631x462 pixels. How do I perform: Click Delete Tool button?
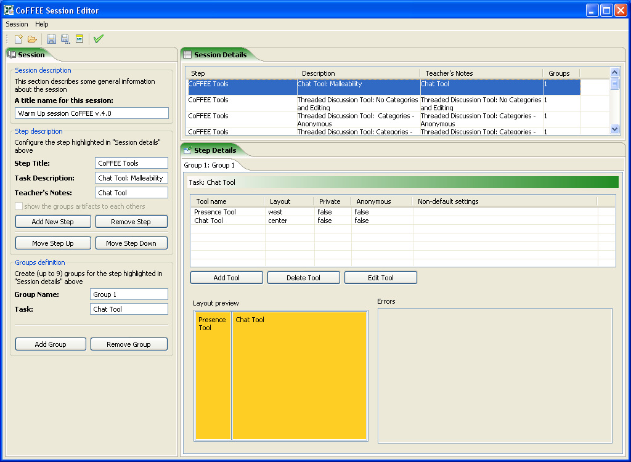pyautogui.click(x=303, y=278)
